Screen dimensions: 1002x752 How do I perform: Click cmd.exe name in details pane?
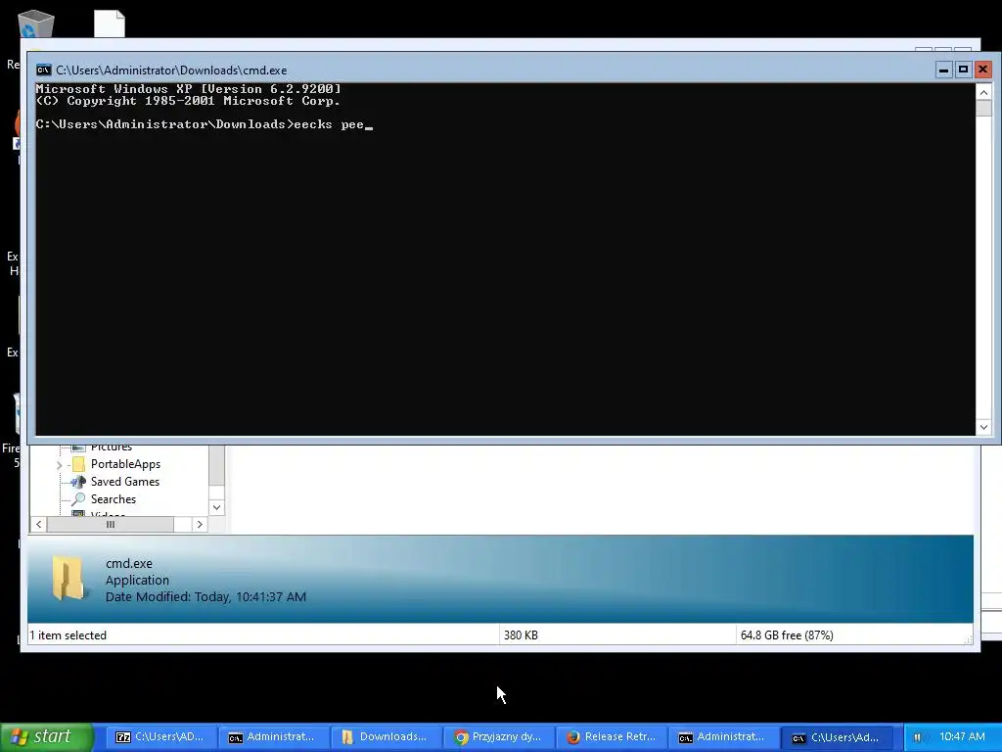(x=129, y=563)
